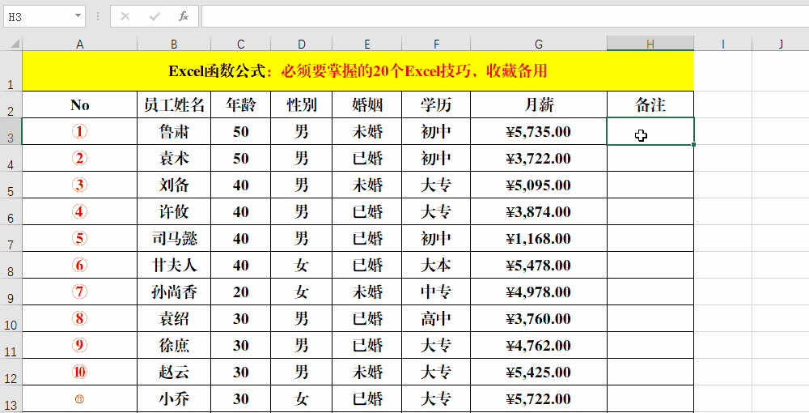Click the salary cell '¥5,722.00'
The height and width of the screenshot is (413, 809).
539,399
